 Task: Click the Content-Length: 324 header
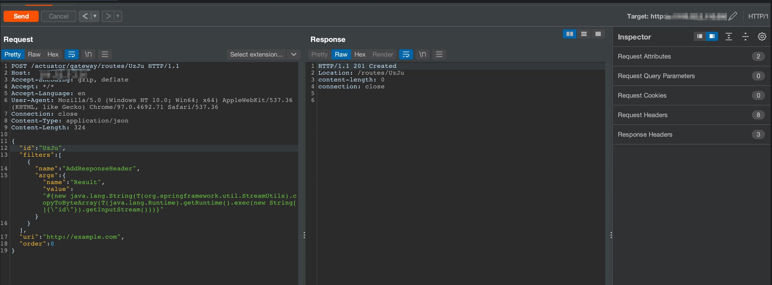48,127
